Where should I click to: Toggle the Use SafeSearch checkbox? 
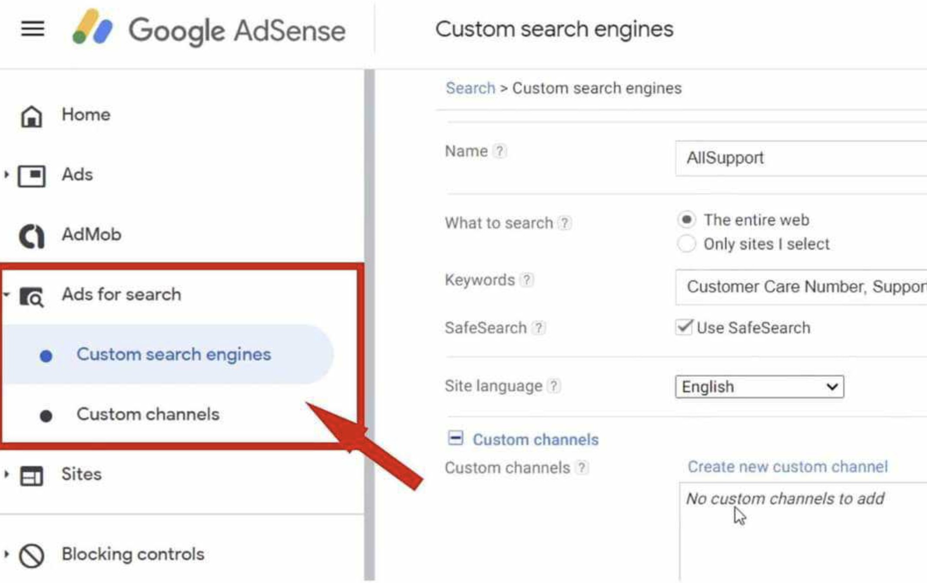[684, 327]
